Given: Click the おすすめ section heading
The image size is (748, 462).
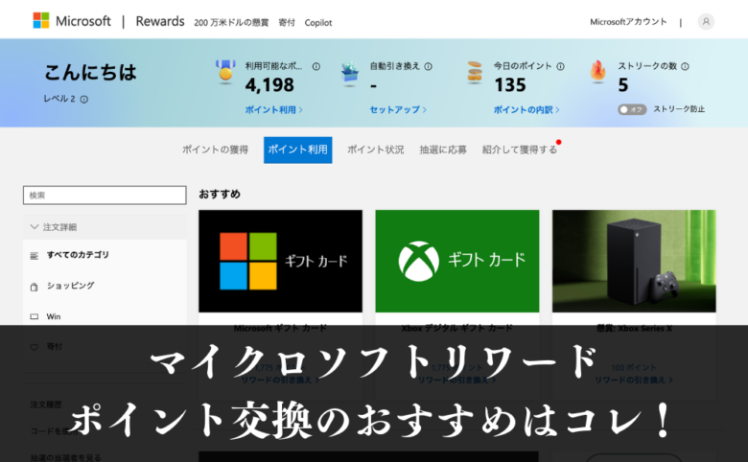Looking at the screenshot, I should pos(220,194).
